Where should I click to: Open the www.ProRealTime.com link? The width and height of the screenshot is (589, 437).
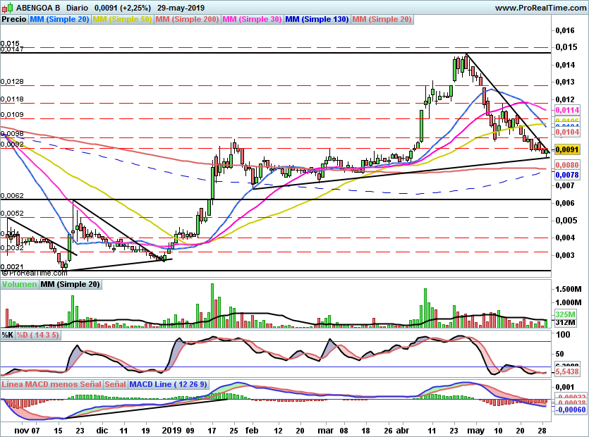(x=540, y=8)
